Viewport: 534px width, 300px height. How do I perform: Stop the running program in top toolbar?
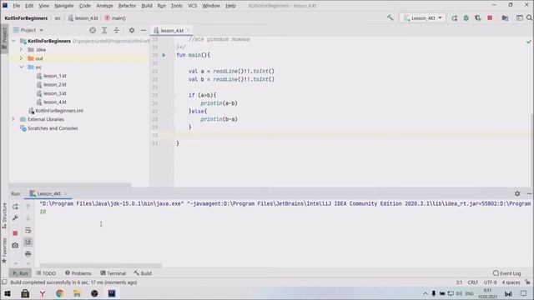point(490,17)
